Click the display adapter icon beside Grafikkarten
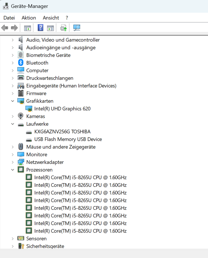Image resolution: width=208 pixels, height=258 pixels. (x=21, y=101)
